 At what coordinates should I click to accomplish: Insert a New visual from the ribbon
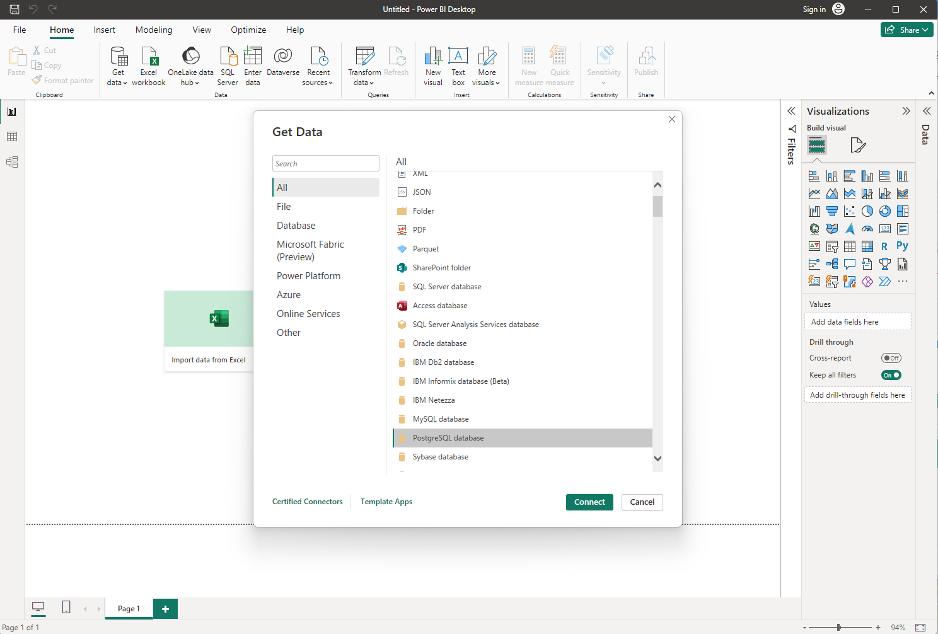click(433, 66)
